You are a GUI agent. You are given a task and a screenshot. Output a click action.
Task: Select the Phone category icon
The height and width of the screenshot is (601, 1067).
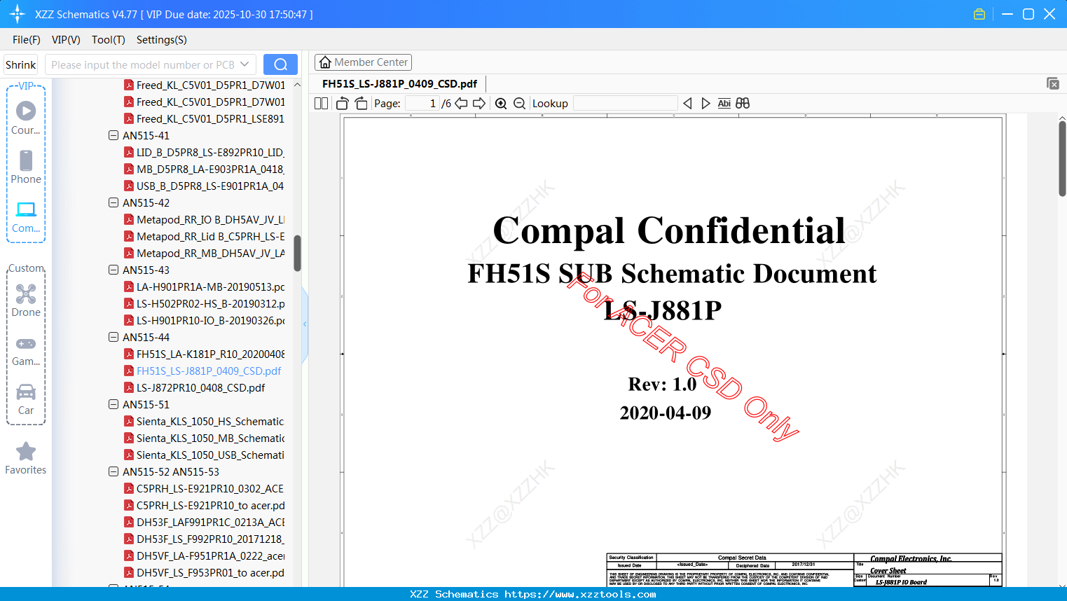(x=26, y=167)
